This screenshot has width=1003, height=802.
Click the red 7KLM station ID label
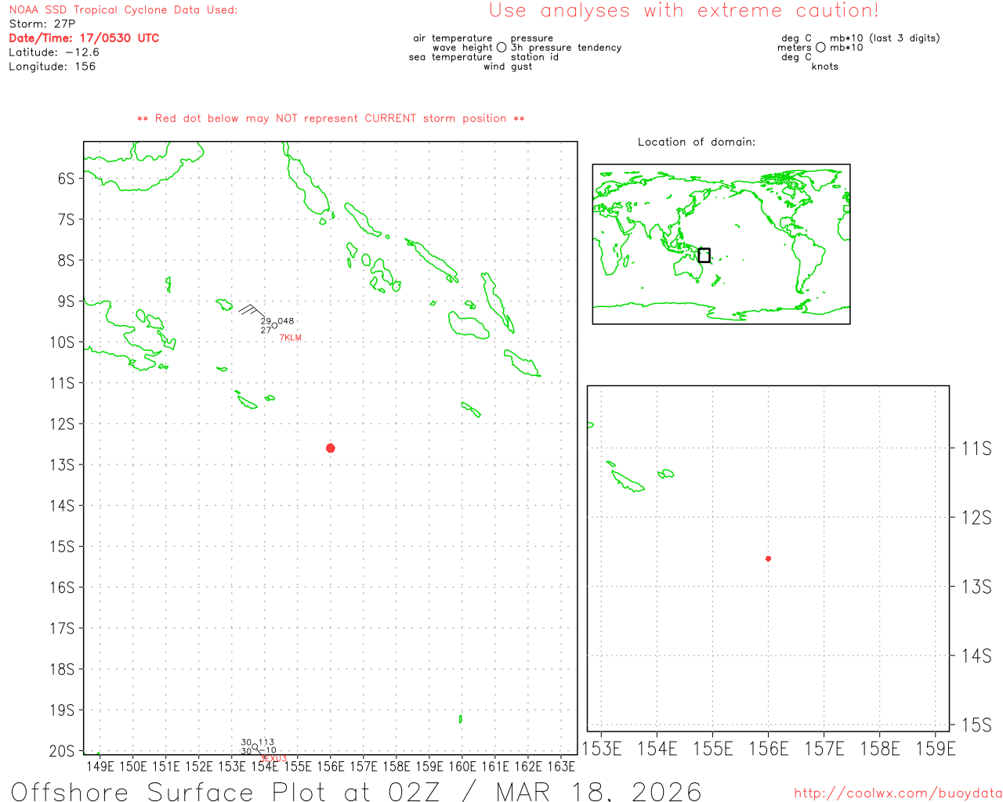pyautogui.click(x=290, y=338)
